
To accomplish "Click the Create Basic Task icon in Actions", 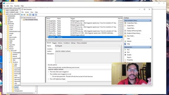I will coord(125,23).
